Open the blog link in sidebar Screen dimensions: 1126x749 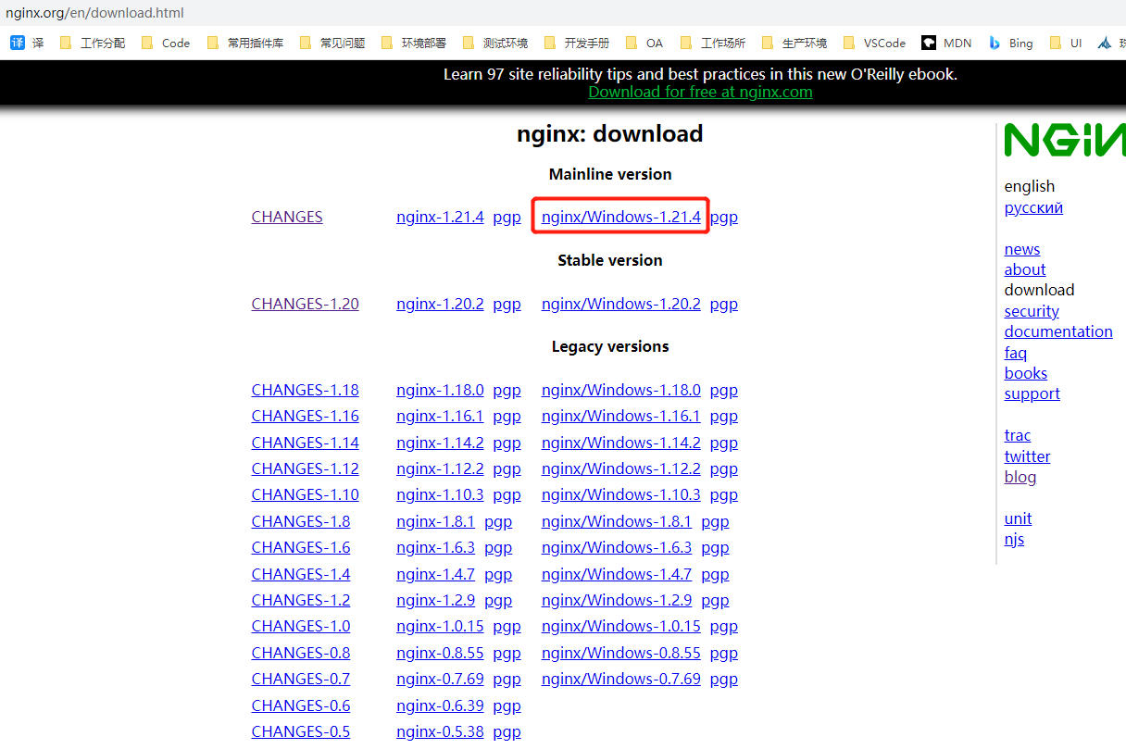(x=1020, y=477)
